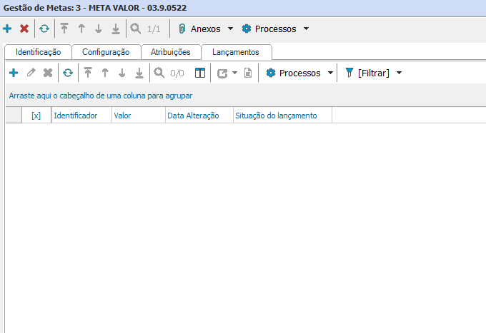Open the Configuração tab

(x=106, y=52)
